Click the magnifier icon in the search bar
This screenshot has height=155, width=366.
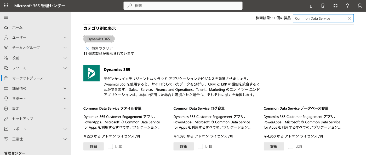click(129, 6)
